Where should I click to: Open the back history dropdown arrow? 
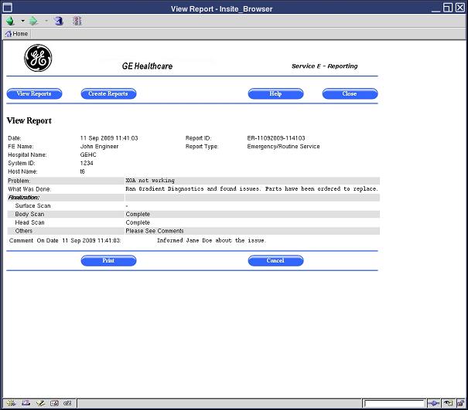click(22, 21)
